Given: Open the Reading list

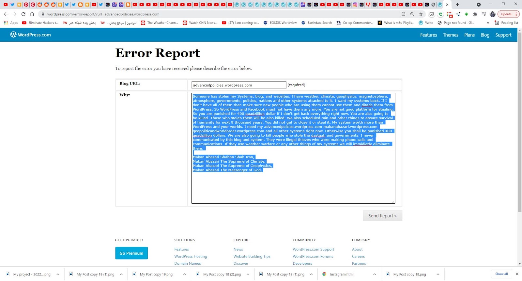Looking at the screenshot, I should (506, 23).
